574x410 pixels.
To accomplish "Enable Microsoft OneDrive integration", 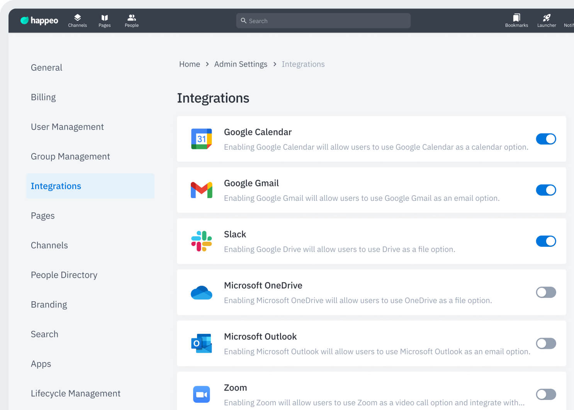I will pyautogui.click(x=546, y=292).
